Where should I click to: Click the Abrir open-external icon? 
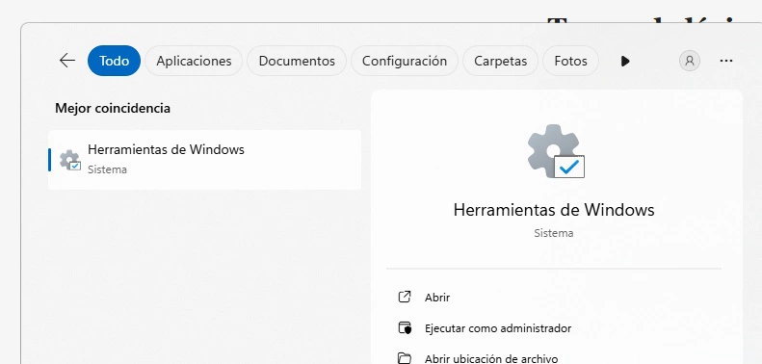405,297
